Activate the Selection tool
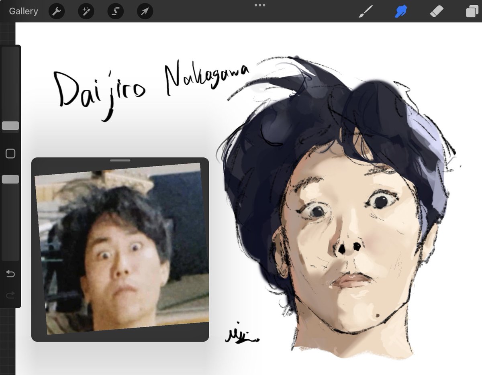 115,12
